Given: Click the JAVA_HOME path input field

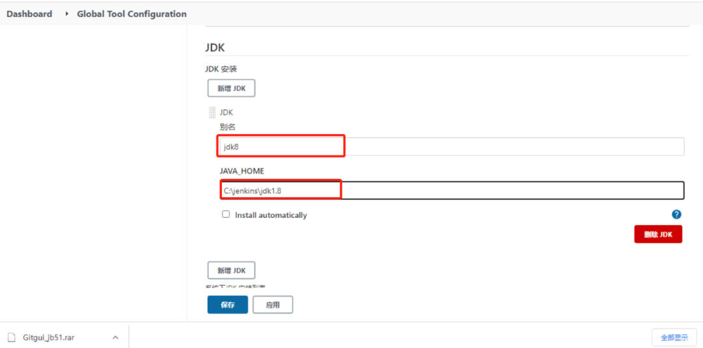Looking at the screenshot, I should tap(450, 191).
